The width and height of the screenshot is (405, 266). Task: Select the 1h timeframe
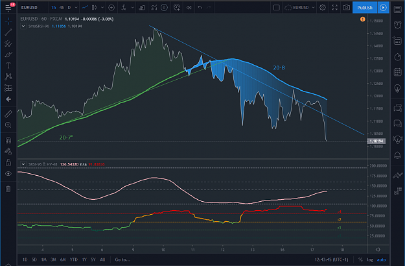pos(54,8)
